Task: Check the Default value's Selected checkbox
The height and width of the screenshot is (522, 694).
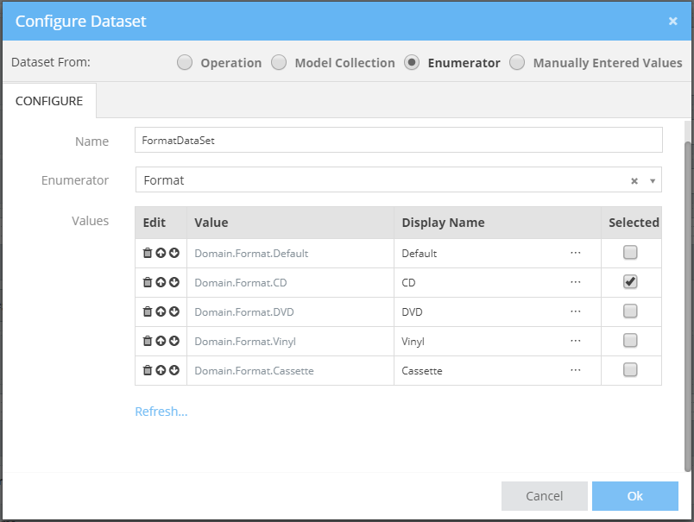Action: click(629, 252)
